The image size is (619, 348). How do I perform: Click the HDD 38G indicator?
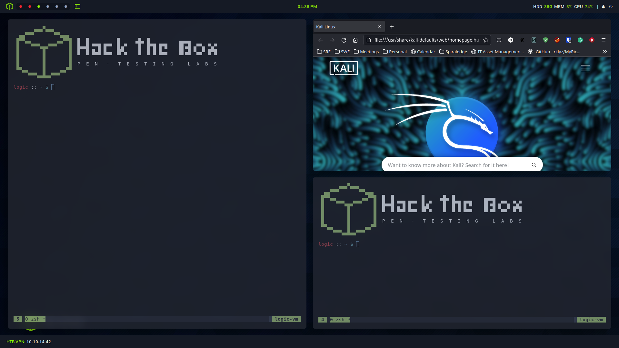543,6
